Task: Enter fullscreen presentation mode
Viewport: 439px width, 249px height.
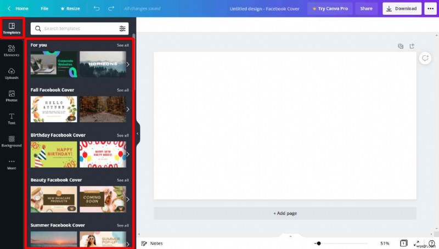Action: [417, 244]
